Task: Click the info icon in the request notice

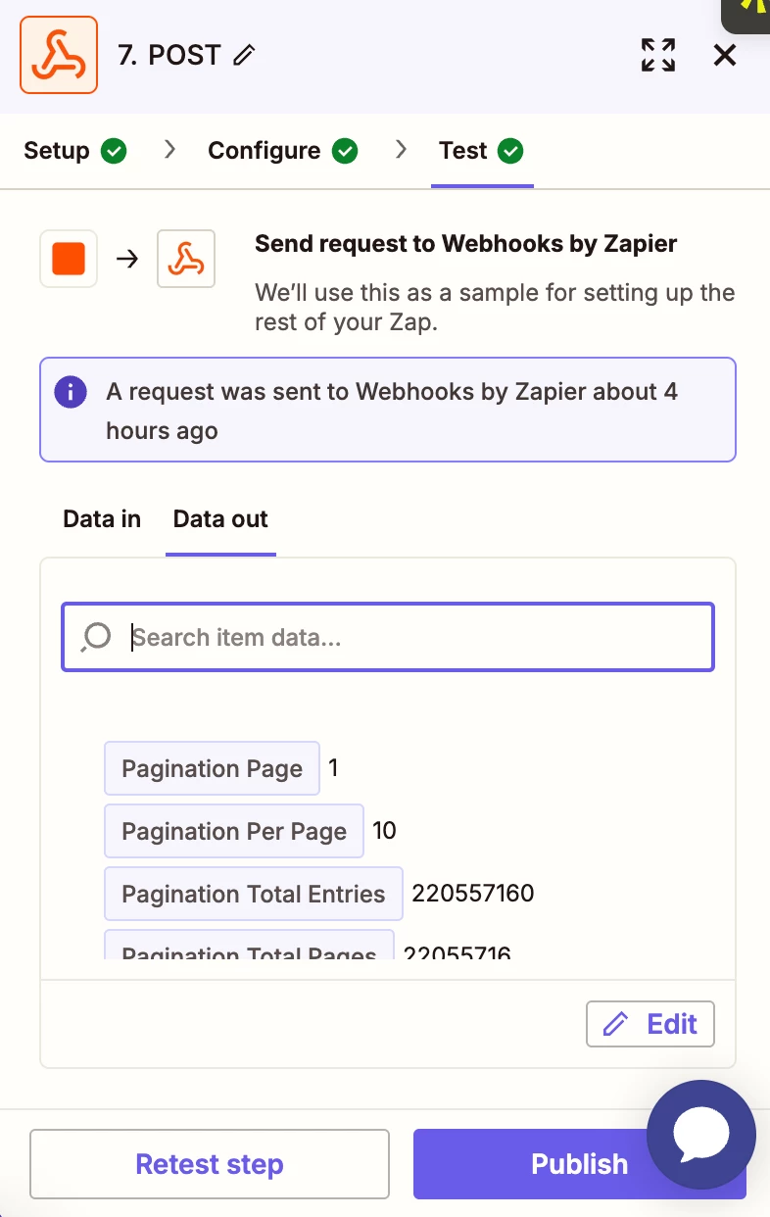Action: click(x=70, y=392)
